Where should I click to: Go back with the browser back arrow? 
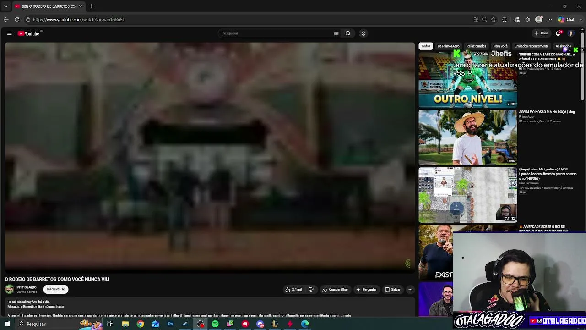click(6, 20)
